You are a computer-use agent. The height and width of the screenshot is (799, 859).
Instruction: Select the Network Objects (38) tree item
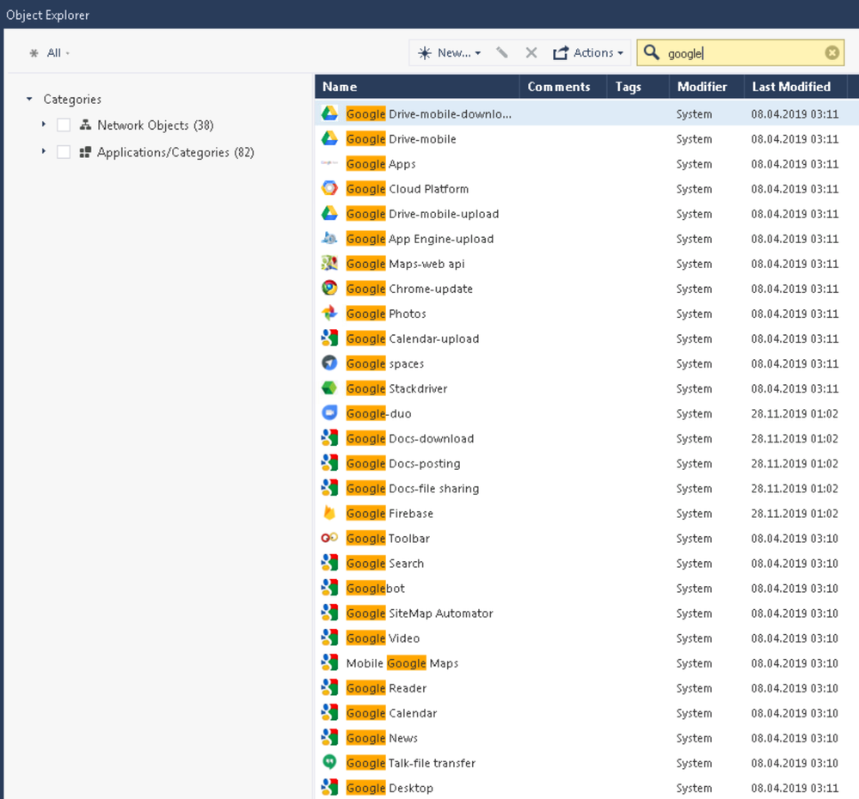pyautogui.click(x=155, y=125)
